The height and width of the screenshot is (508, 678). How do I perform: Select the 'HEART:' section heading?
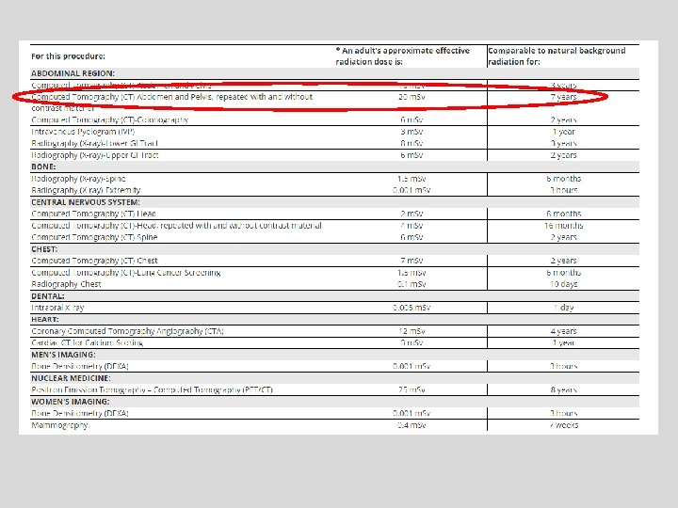(45, 320)
